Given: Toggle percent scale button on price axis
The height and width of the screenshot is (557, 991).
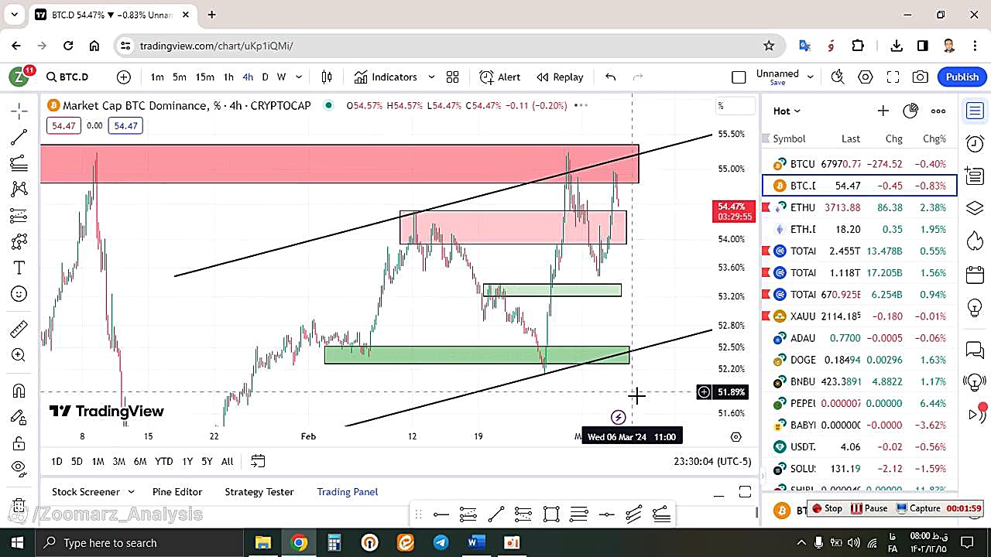Looking at the screenshot, I should click(x=736, y=106).
